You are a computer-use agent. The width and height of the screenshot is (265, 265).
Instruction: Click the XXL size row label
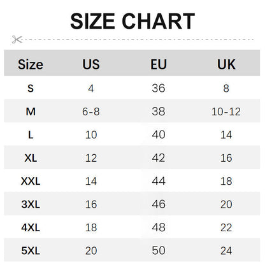tap(31, 181)
